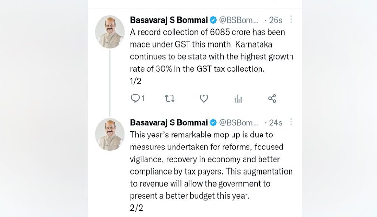Open the 26s timestamp link
Image resolution: width=377 pixels, height=217 pixels.
click(x=275, y=20)
